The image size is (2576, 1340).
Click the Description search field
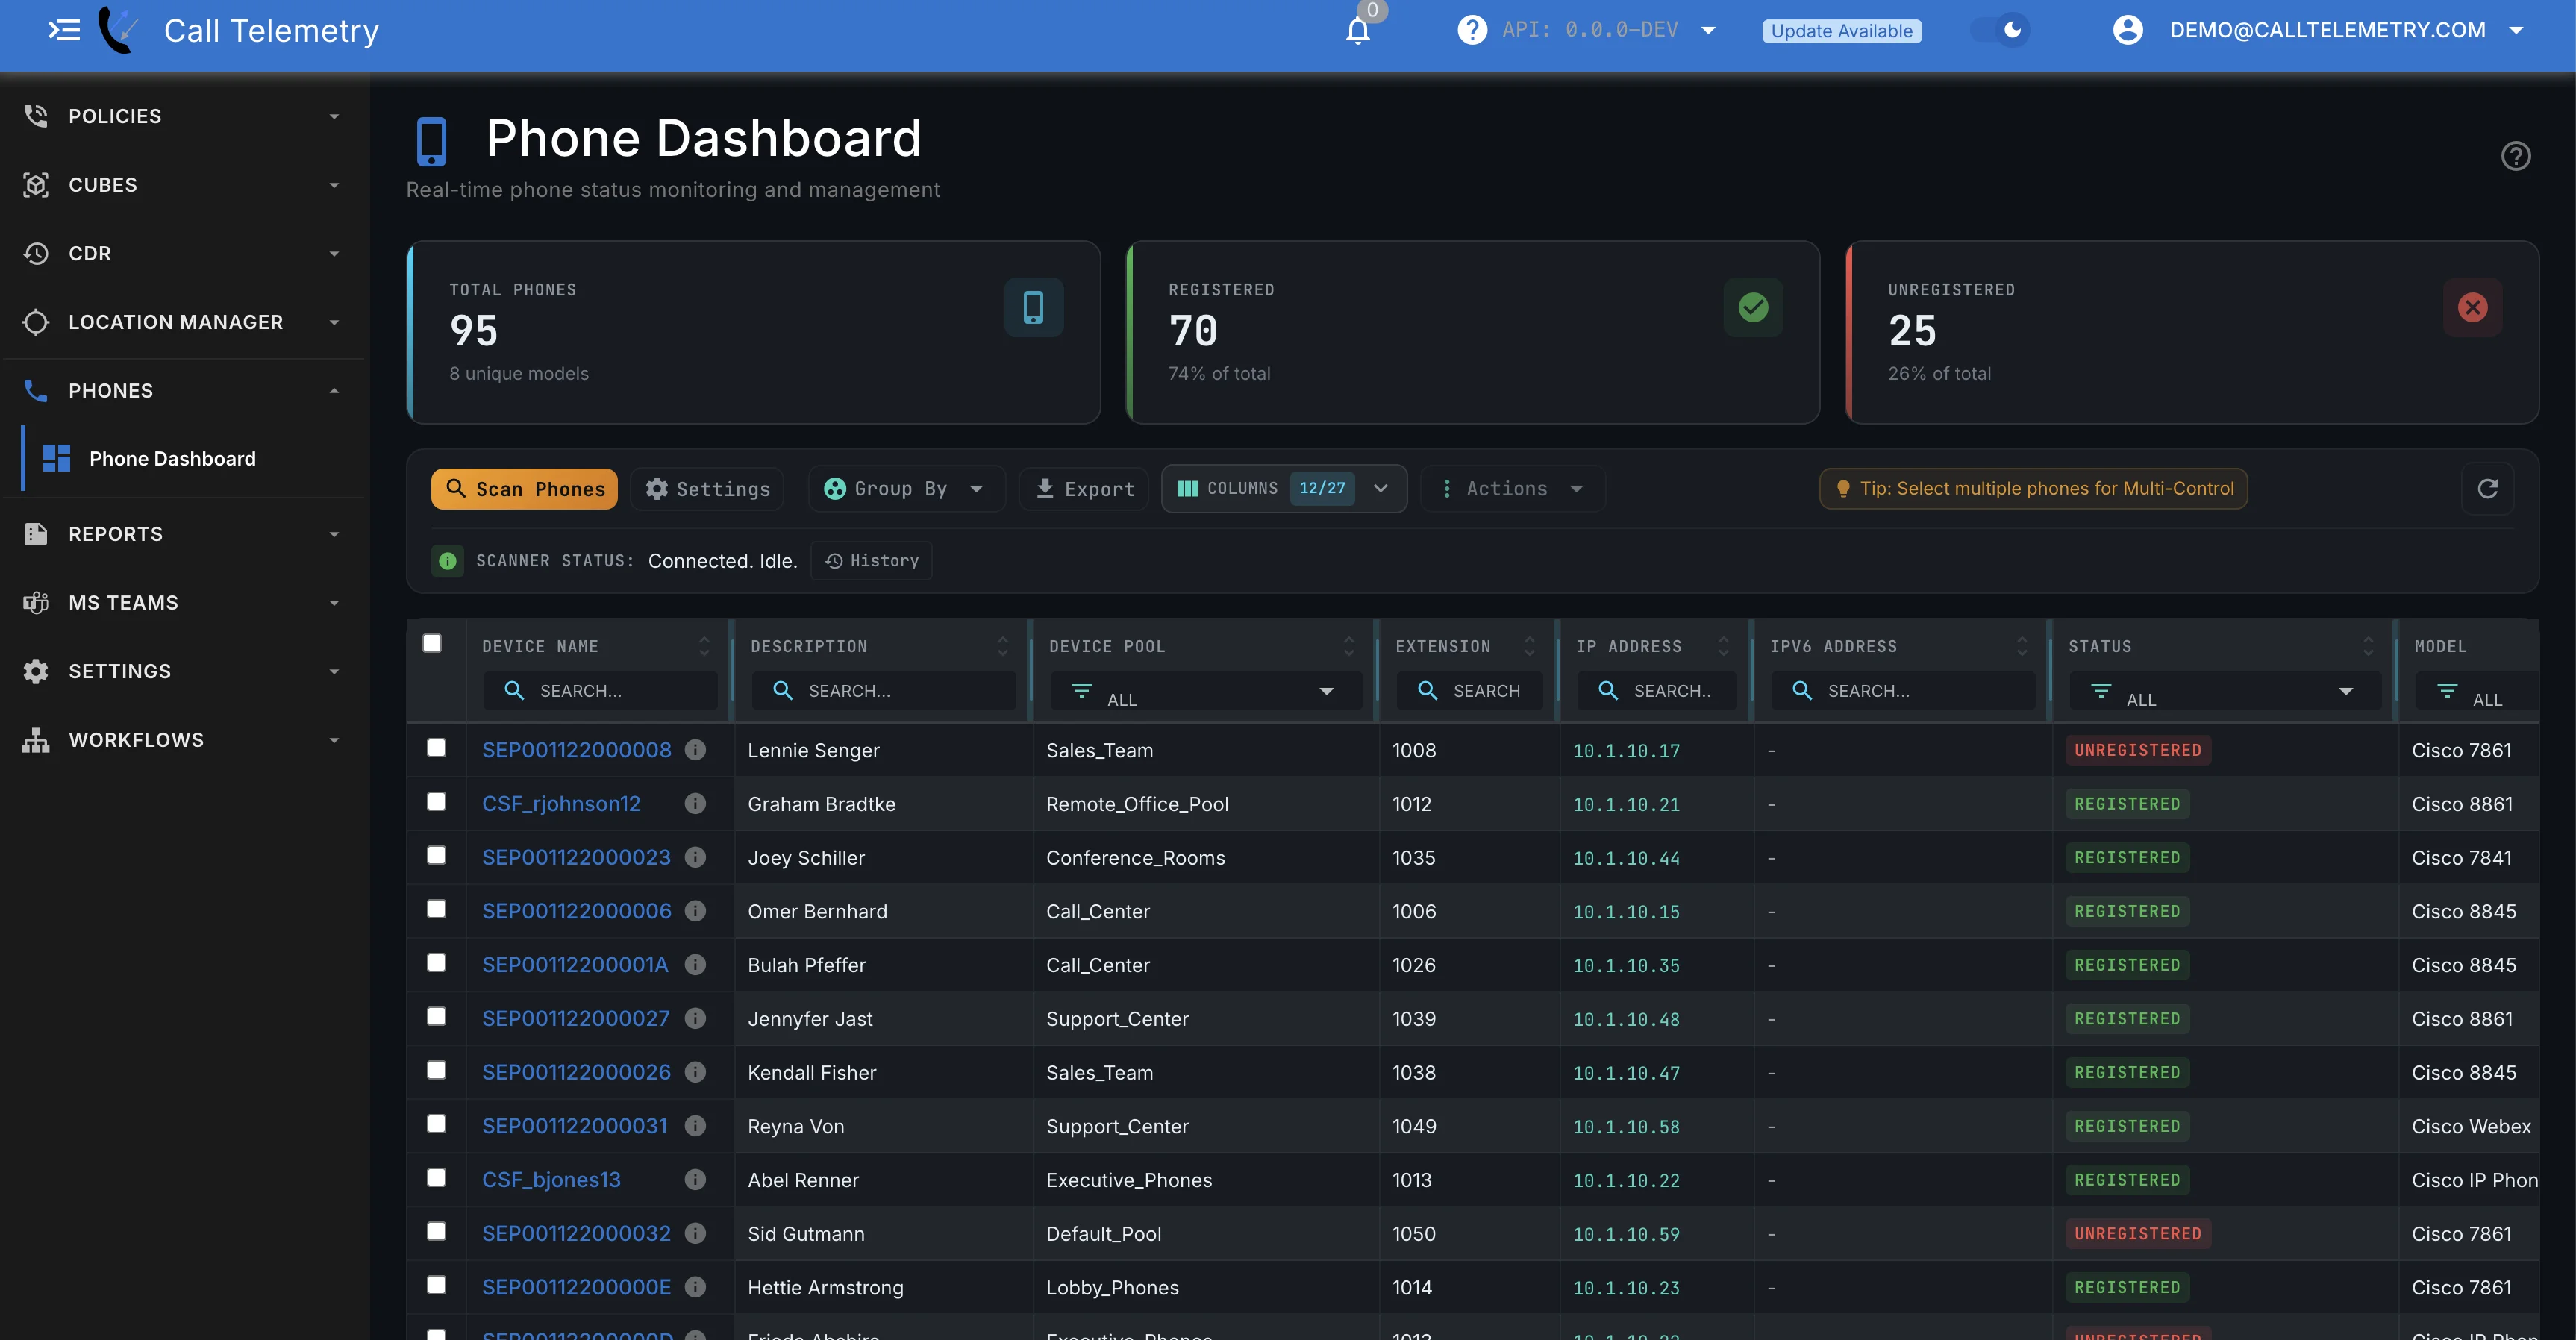pyautogui.click(x=883, y=691)
